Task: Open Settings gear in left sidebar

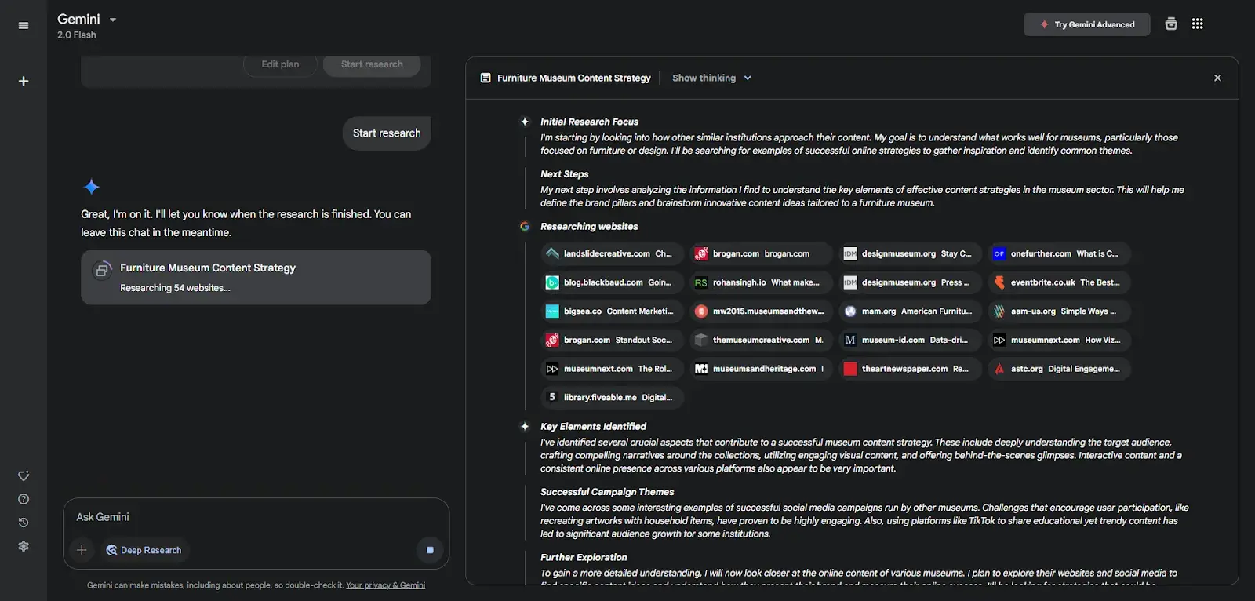Action: click(24, 546)
